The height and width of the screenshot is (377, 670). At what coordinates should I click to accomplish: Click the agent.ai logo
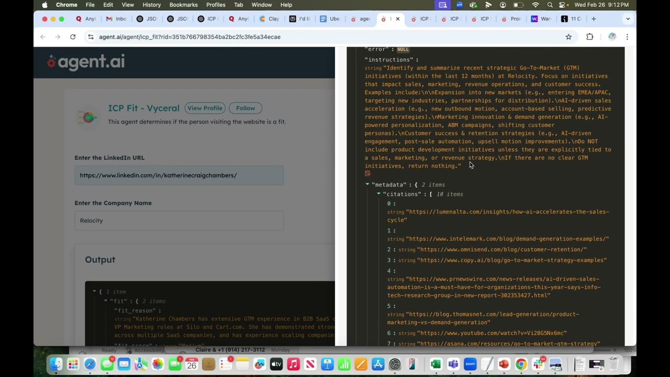point(86,62)
